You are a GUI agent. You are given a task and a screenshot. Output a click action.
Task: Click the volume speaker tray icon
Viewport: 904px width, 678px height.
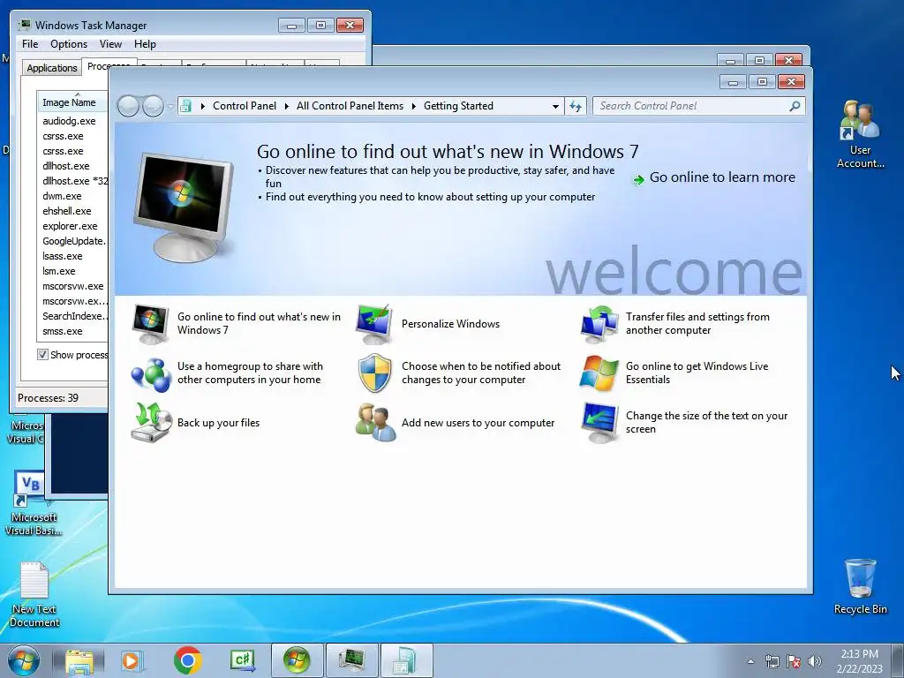tap(815, 661)
